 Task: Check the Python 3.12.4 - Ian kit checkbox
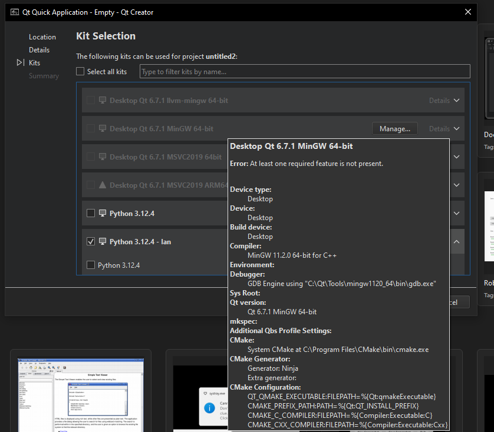pyautogui.click(x=91, y=241)
